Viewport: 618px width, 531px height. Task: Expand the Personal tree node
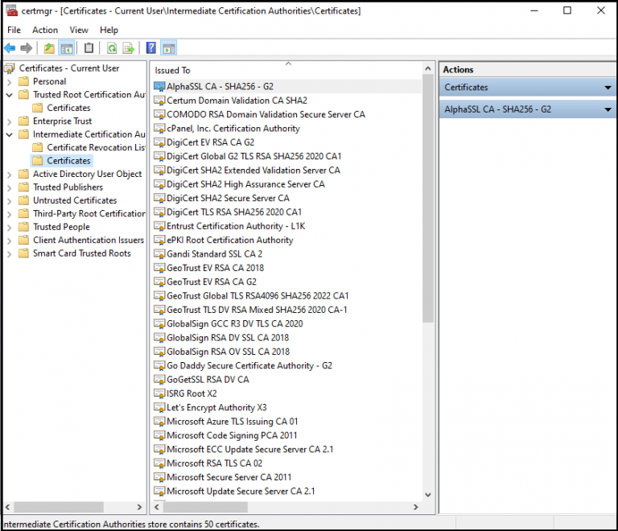(x=10, y=82)
